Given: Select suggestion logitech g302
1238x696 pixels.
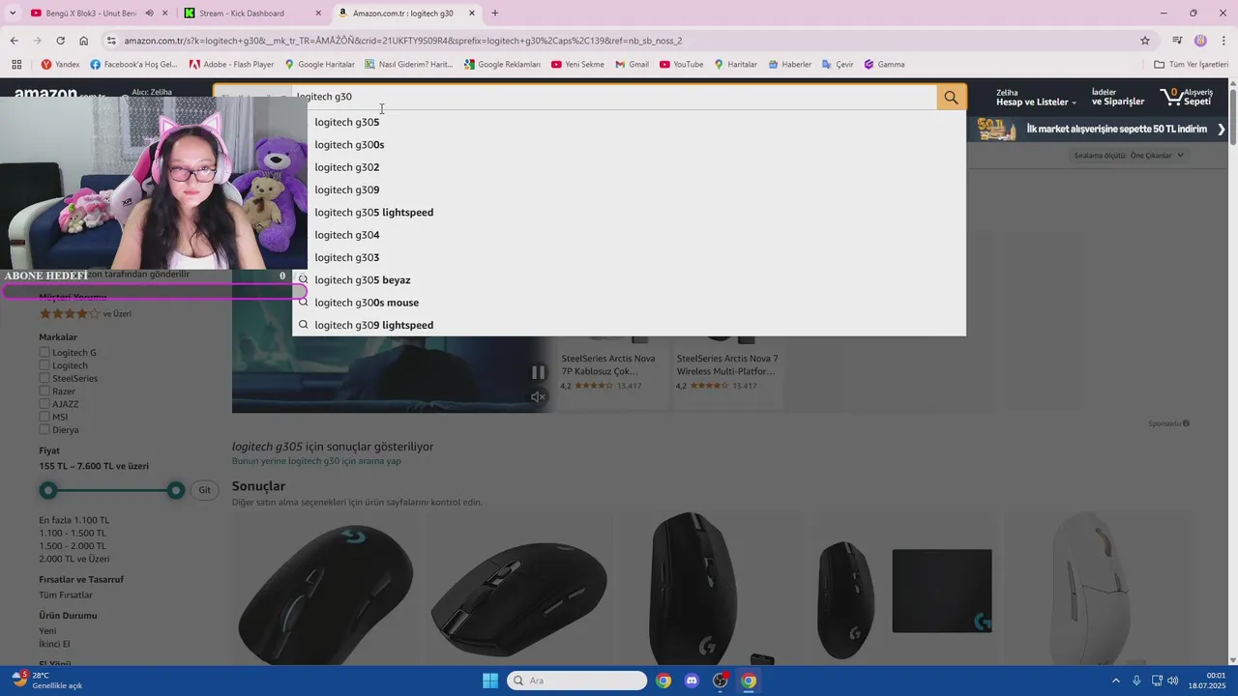Looking at the screenshot, I should point(629,167).
